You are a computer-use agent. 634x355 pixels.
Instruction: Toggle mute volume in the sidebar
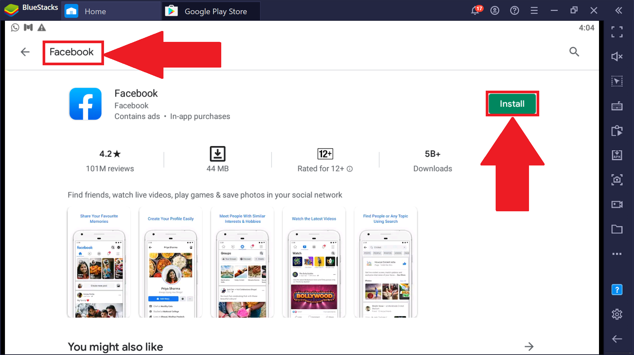[616, 57]
